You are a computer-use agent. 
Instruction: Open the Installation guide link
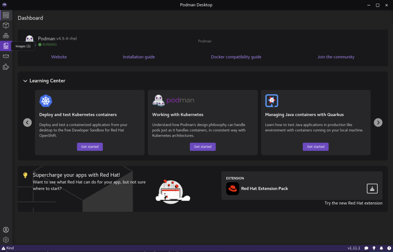(139, 57)
